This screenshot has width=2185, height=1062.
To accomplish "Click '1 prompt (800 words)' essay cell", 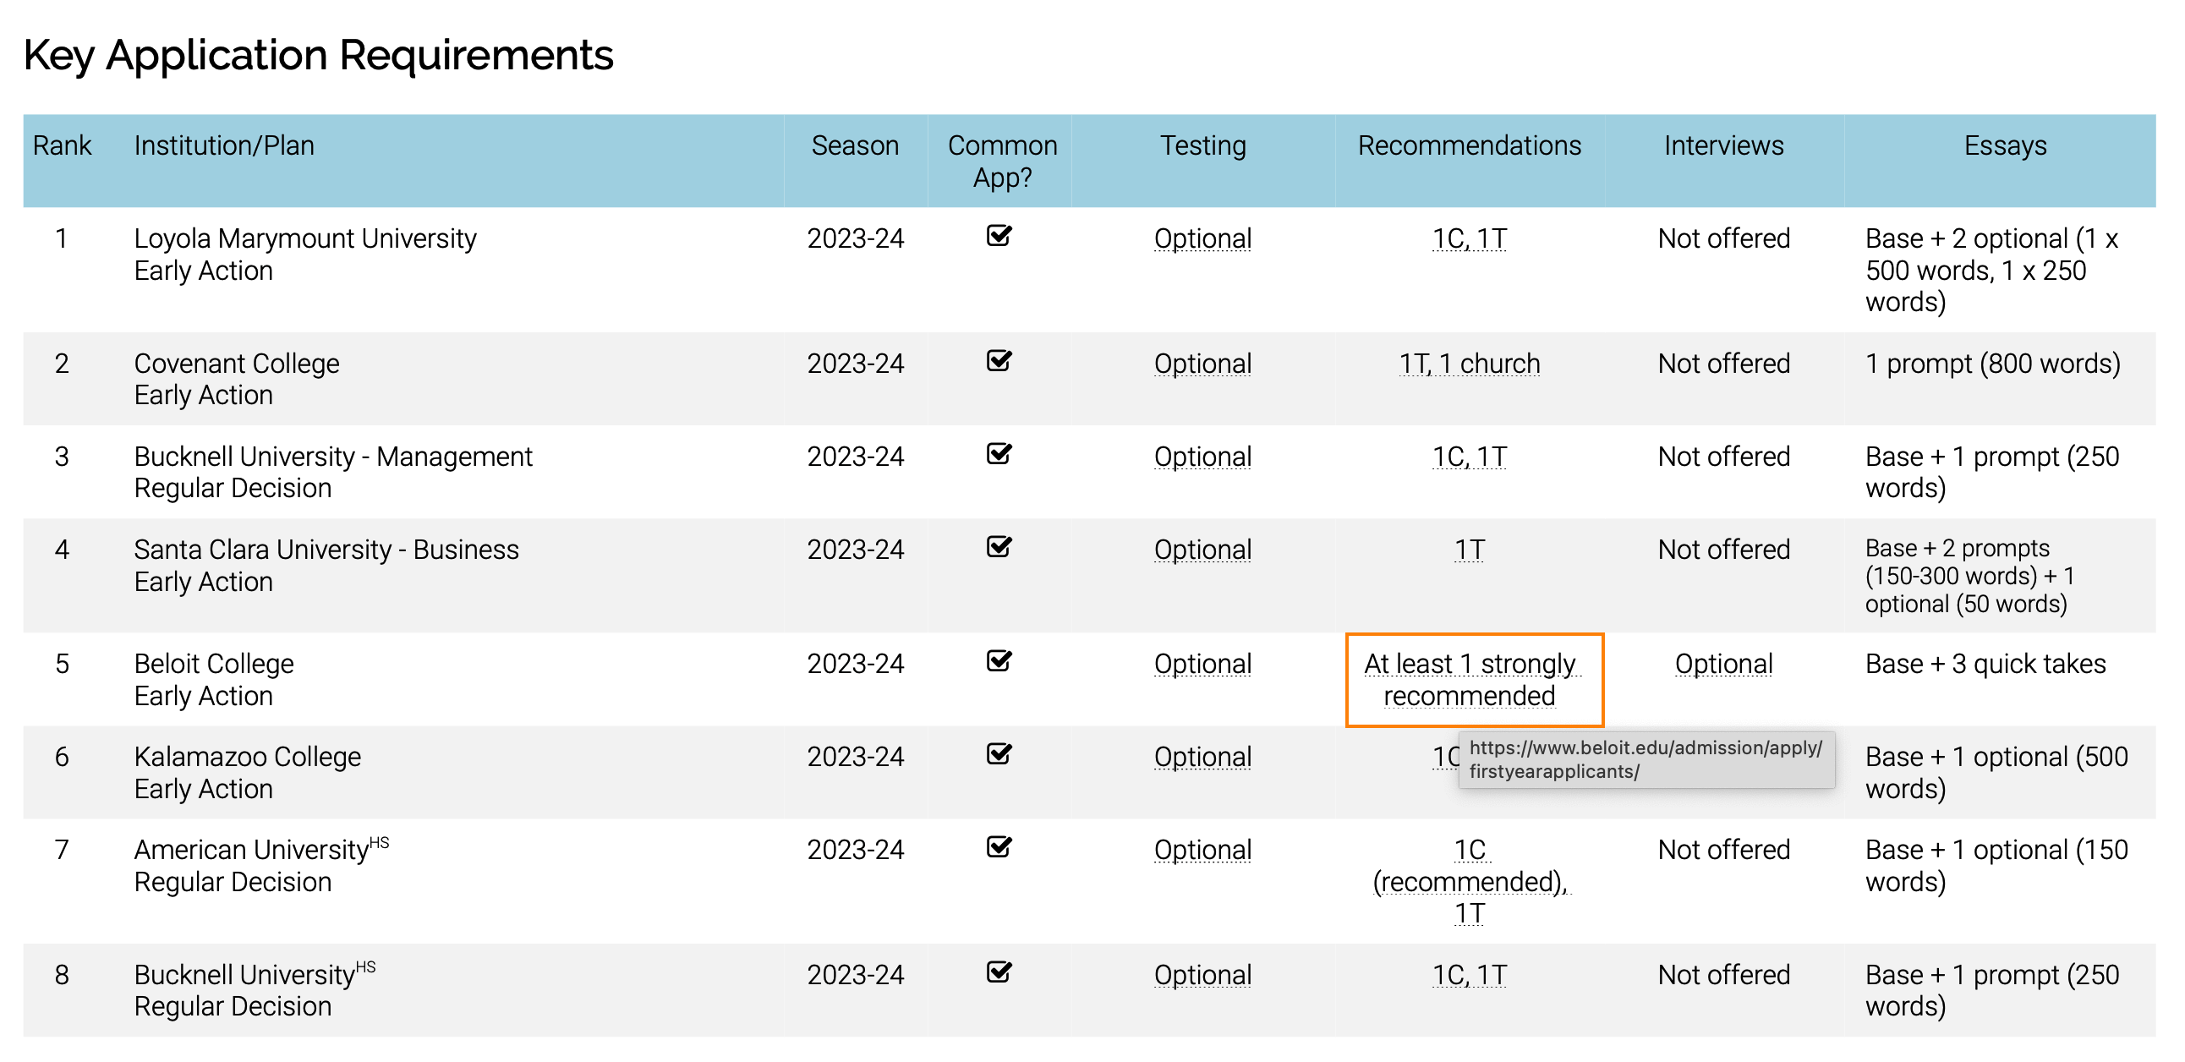I will [1992, 363].
